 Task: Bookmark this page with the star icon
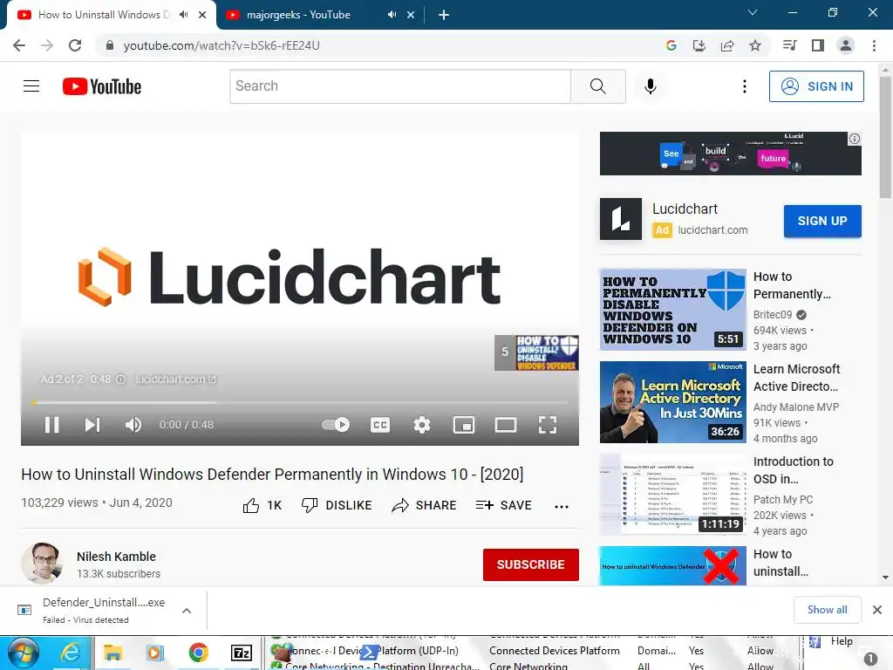(755, 45)
